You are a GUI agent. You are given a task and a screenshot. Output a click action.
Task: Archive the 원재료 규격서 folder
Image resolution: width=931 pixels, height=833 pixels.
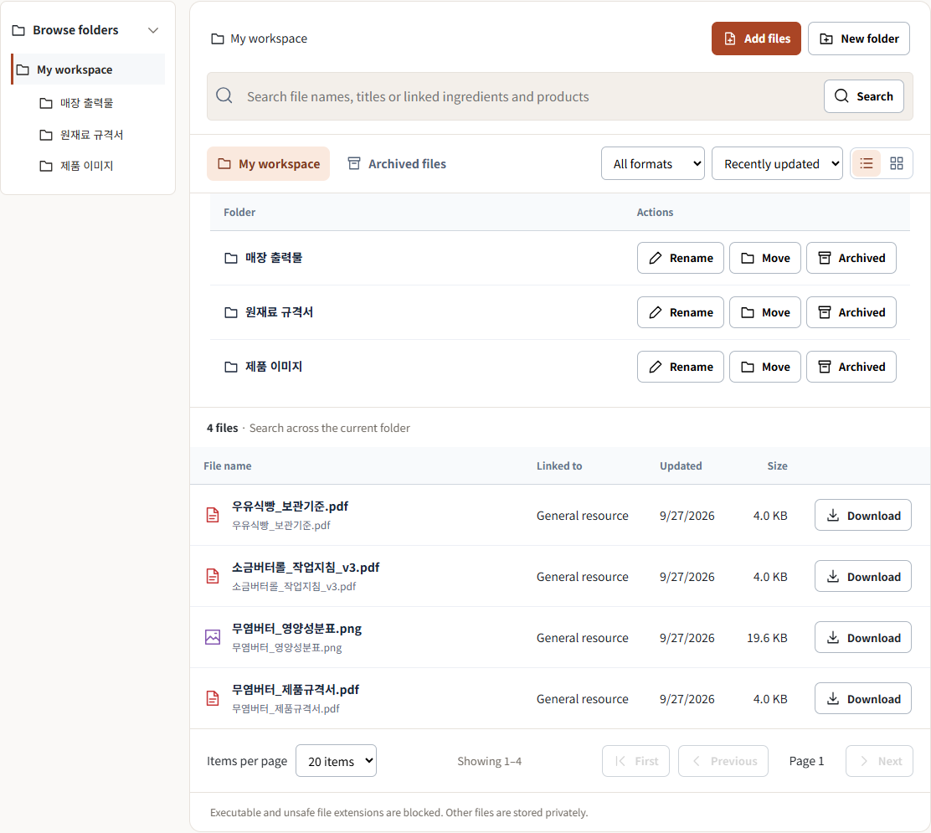851,312
